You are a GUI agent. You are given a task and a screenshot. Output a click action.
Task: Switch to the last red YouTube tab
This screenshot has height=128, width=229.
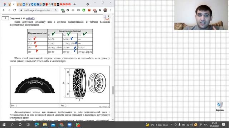point(69,4)
